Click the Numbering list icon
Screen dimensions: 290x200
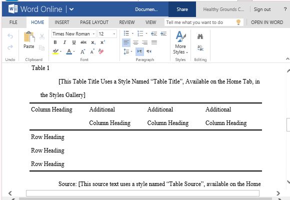[140, 33]
